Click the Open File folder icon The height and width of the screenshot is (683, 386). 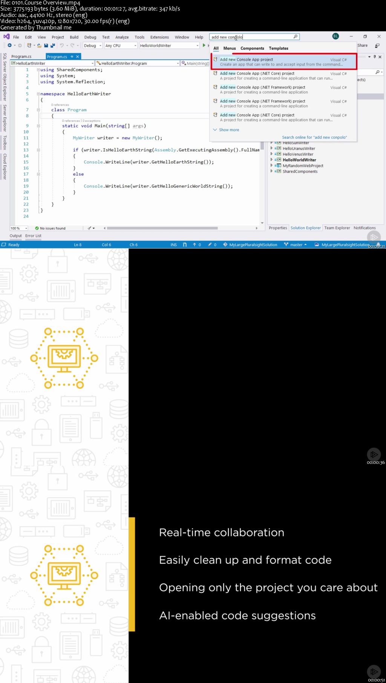click(39, 45)
